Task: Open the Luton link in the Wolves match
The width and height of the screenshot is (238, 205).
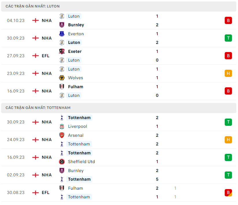Action: (x=74, y=69)
